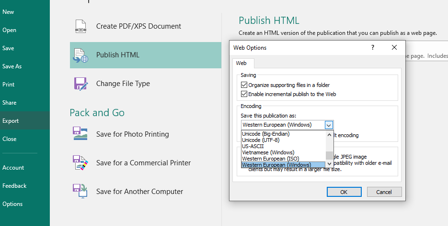Image resolution: width=448 pixels, height=226 pixels.
Task: Click the Publish HTML globe icon
Action: pyautogui.click(x=81, y=55)
